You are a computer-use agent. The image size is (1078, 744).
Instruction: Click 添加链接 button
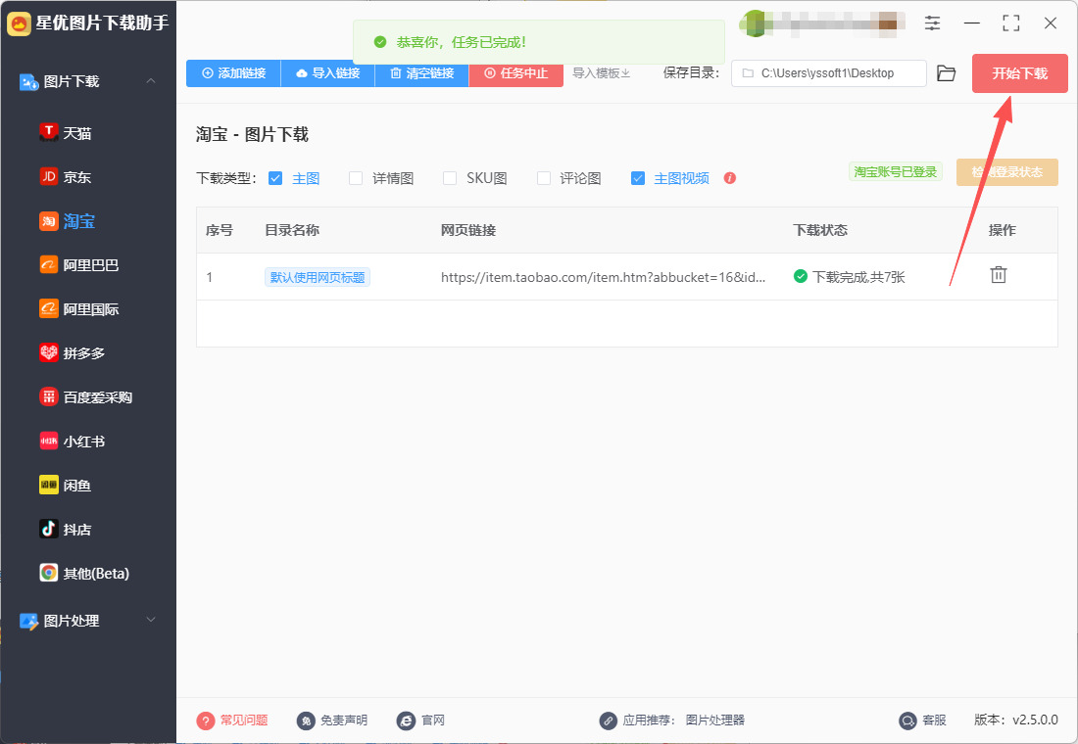[233, 72]
